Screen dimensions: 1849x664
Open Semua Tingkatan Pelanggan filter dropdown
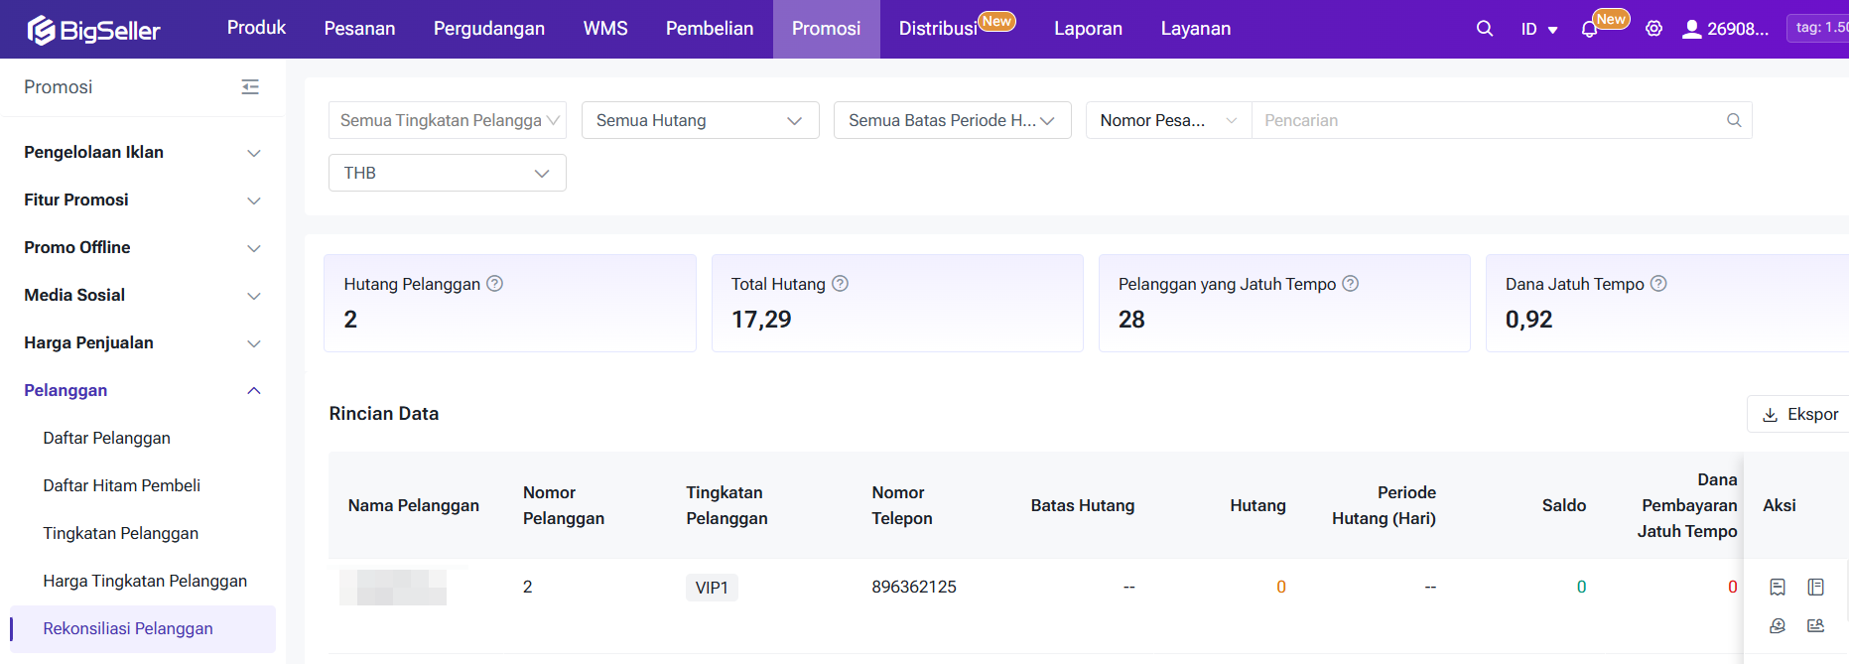pos(447,120)
